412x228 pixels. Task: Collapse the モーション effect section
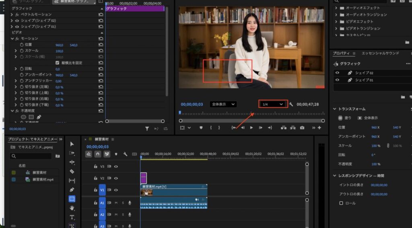[12, 39]
